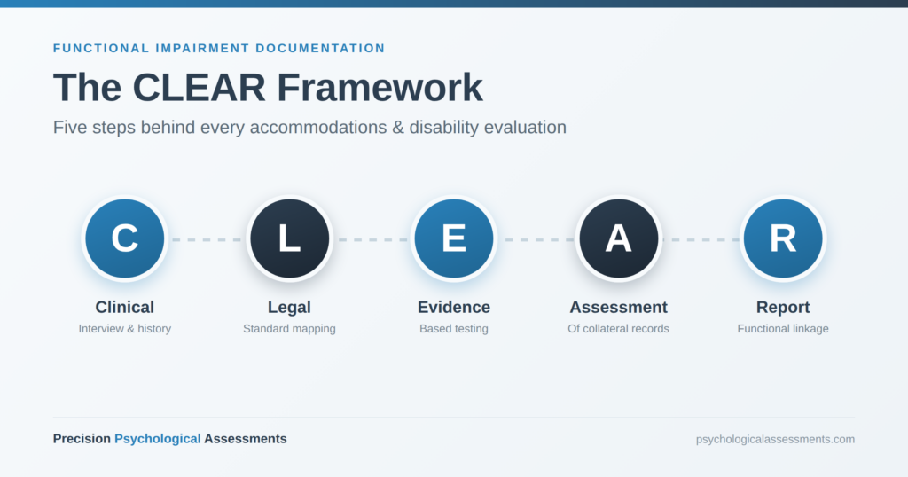Click 'Precision Psychological Assessments' brand name
Image resolution: width=908 pixels, height=477 pixels.
click(x=169, y=439)
